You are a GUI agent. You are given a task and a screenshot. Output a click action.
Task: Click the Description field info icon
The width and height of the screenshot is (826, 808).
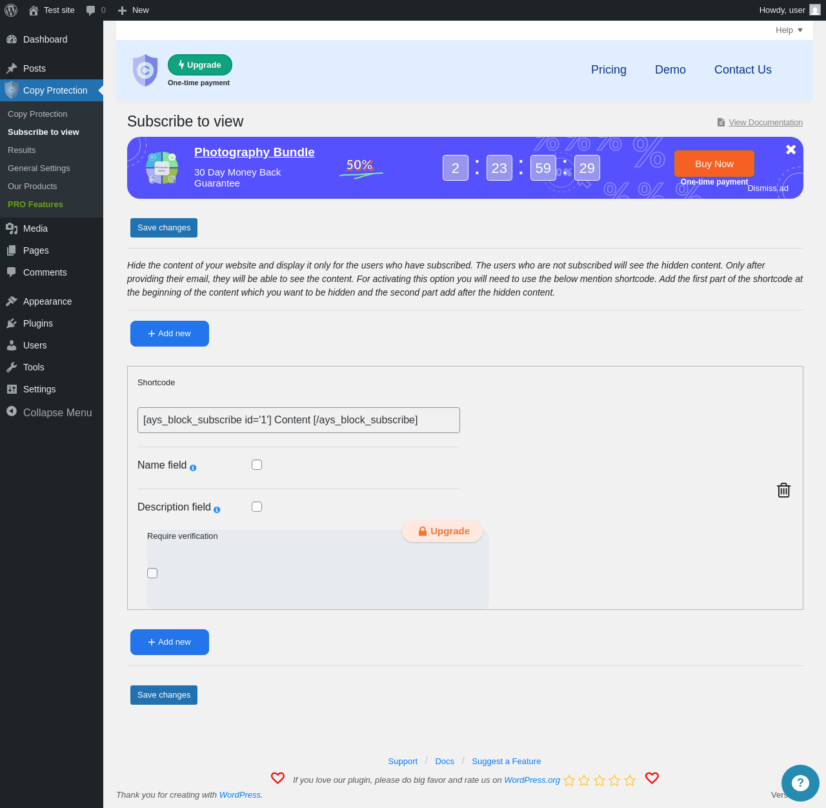[217, 510]
